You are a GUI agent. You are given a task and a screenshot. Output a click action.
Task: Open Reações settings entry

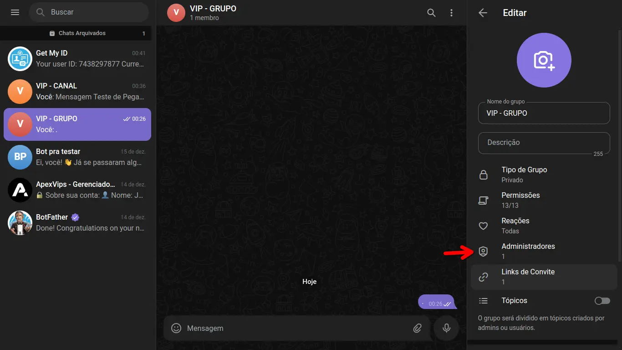click(544, 226)
